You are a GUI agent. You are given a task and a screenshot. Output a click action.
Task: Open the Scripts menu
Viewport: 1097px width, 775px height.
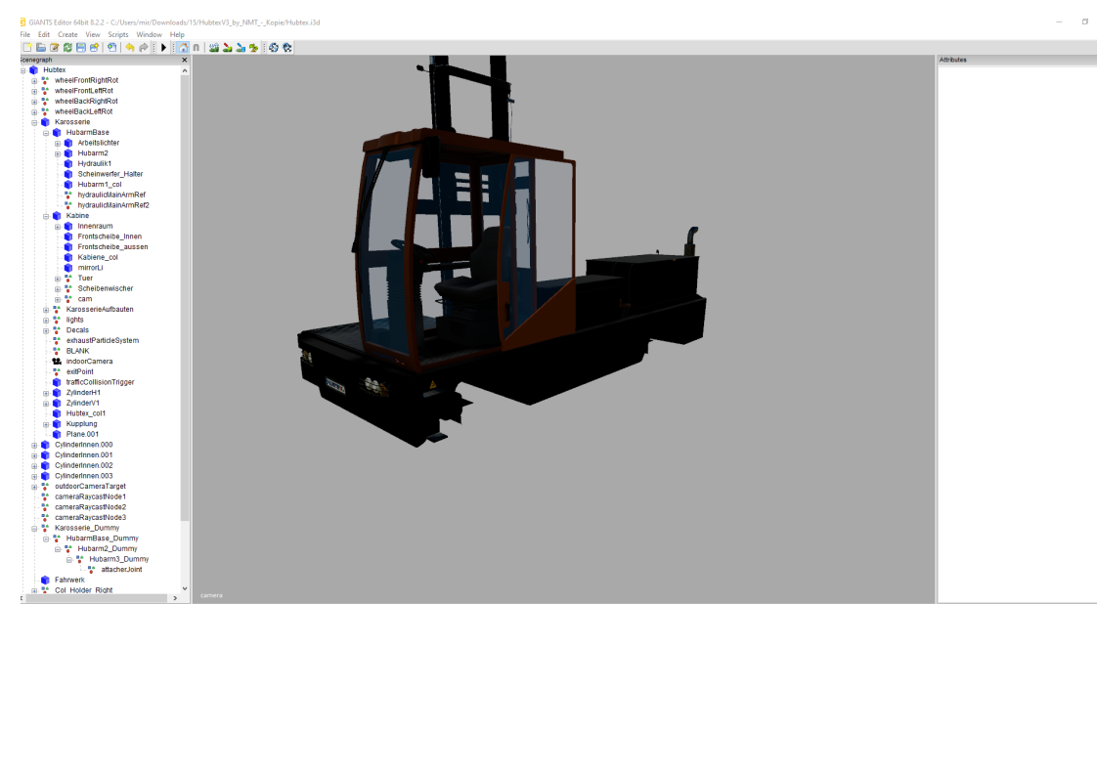coord(117,34)
